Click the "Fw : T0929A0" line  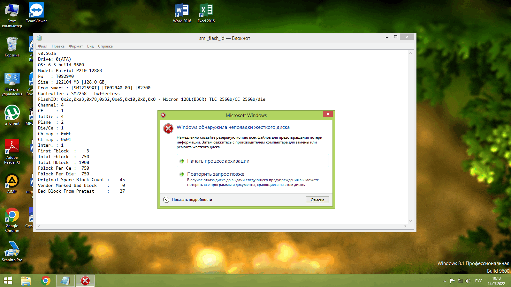click(56, 76)
